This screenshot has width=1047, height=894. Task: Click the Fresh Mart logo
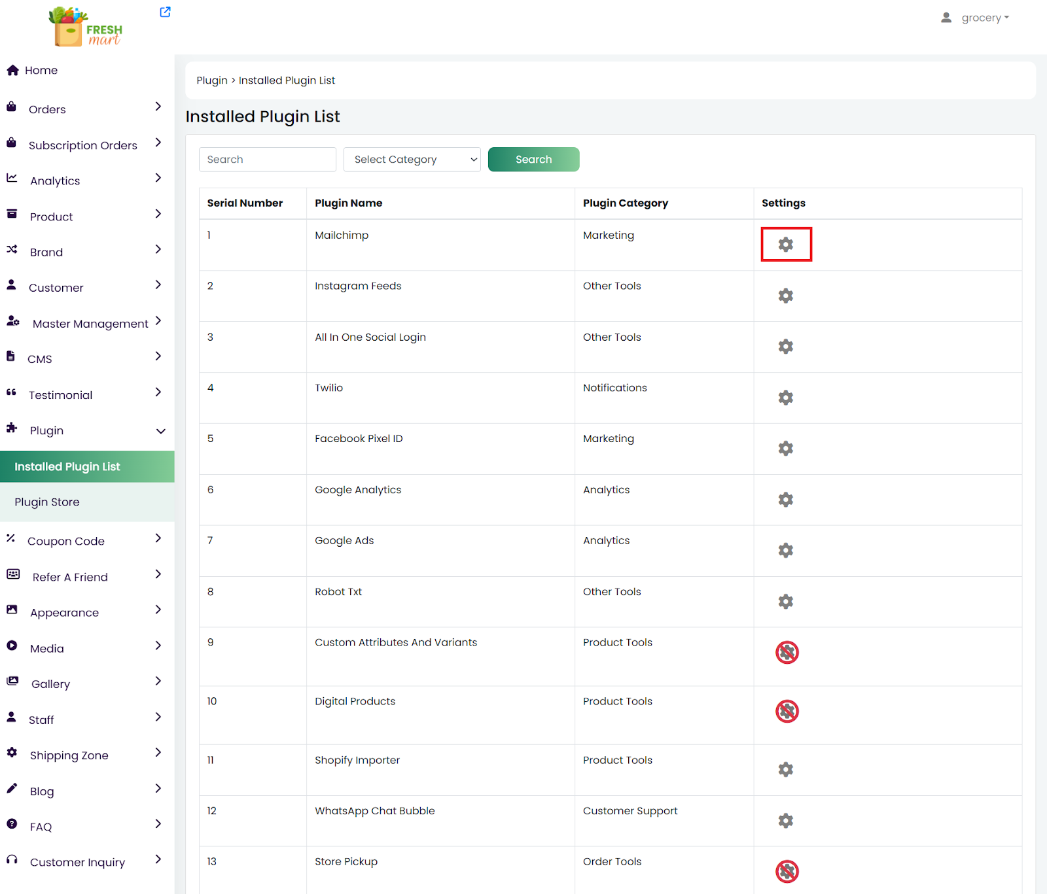[86, 27]
